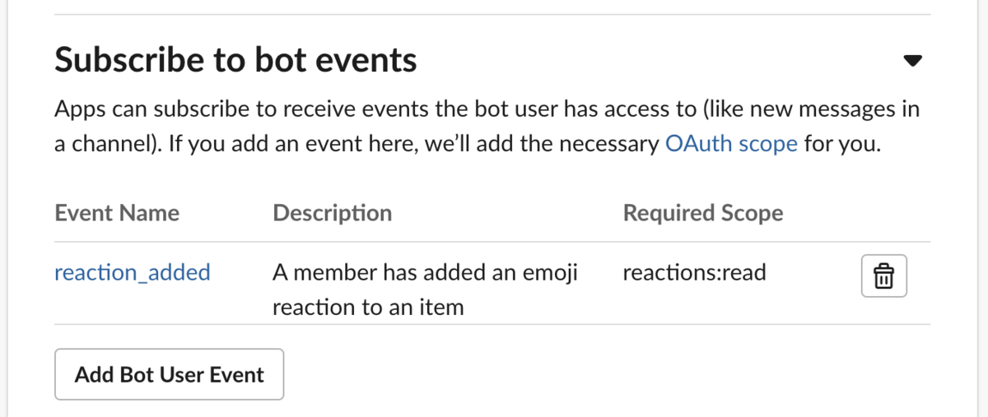Click the Description column header
988x417 pixels.
[332, 214]
